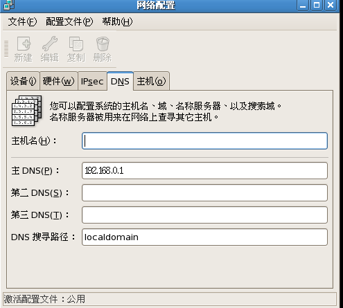Focus the 主机名 hostname field
343x308 pixels.
(x=204, y=141)
